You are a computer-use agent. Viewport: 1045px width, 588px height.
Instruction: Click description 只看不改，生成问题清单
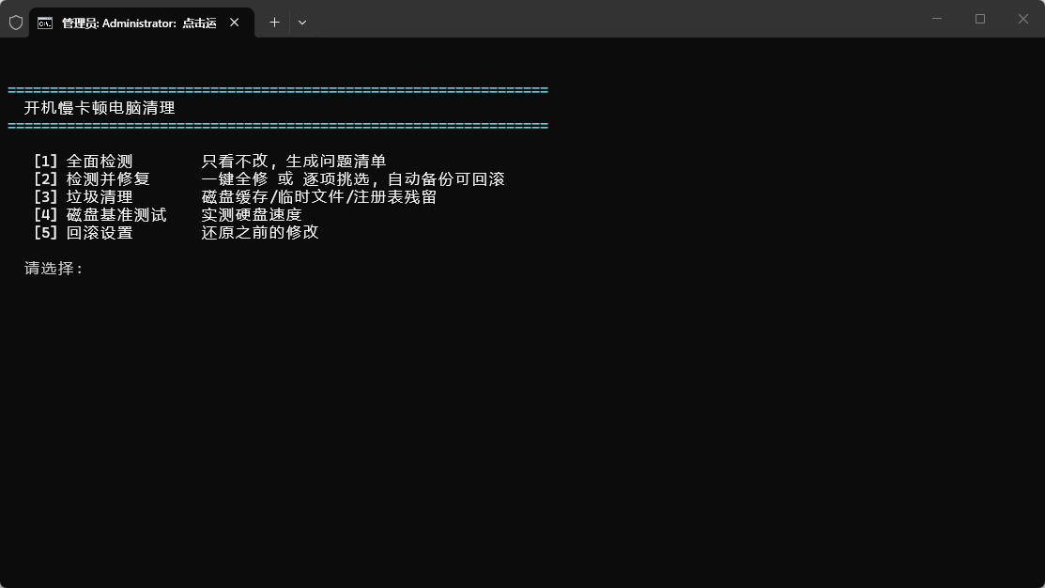tap(293, 162)
